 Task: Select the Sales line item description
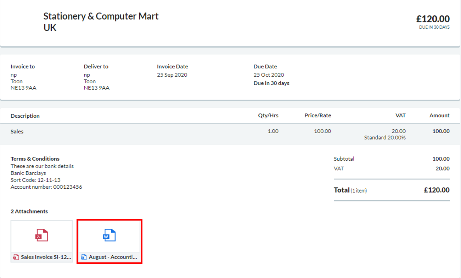coord(17,132)
